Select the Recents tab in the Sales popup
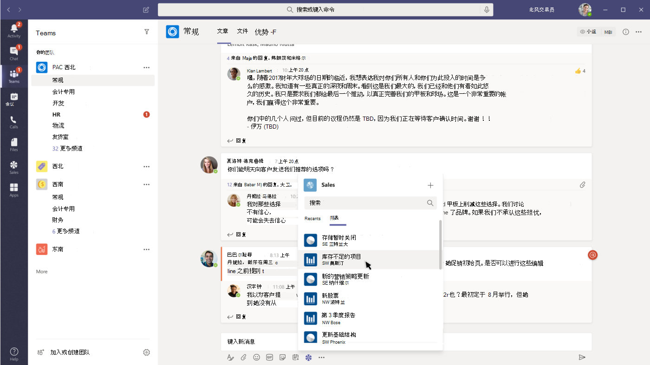Viewport: 650px width, 365px height. tap(312, 218)
